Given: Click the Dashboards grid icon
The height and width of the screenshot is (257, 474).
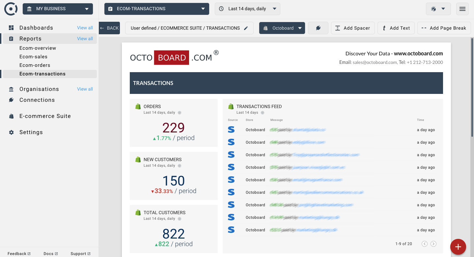Looking at the screenshot, I should point(11,28).
